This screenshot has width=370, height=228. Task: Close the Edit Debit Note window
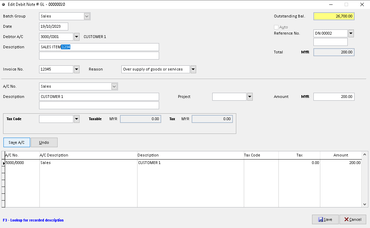[362, 4]
